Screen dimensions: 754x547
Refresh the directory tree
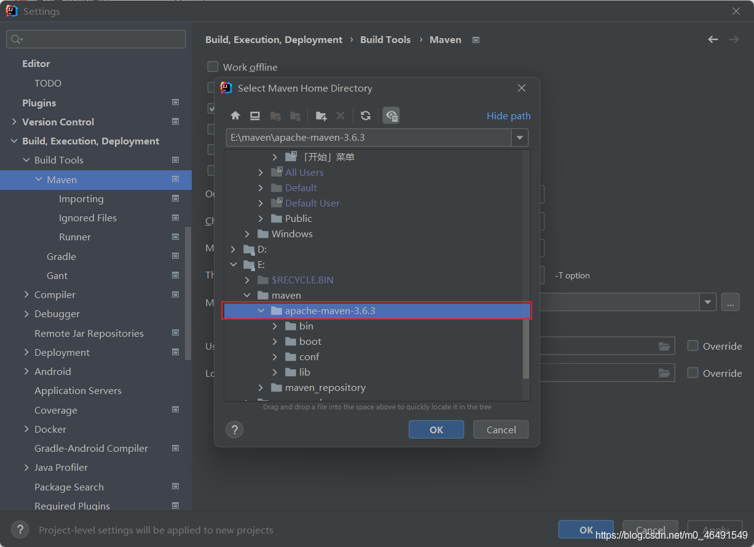[x=366, y=116]
